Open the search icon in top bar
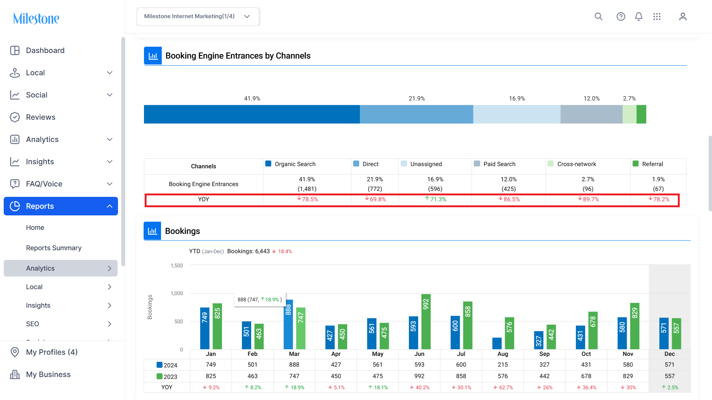This screenshot has width=712, height=400. pyautogui.click(x=598, y=17)
